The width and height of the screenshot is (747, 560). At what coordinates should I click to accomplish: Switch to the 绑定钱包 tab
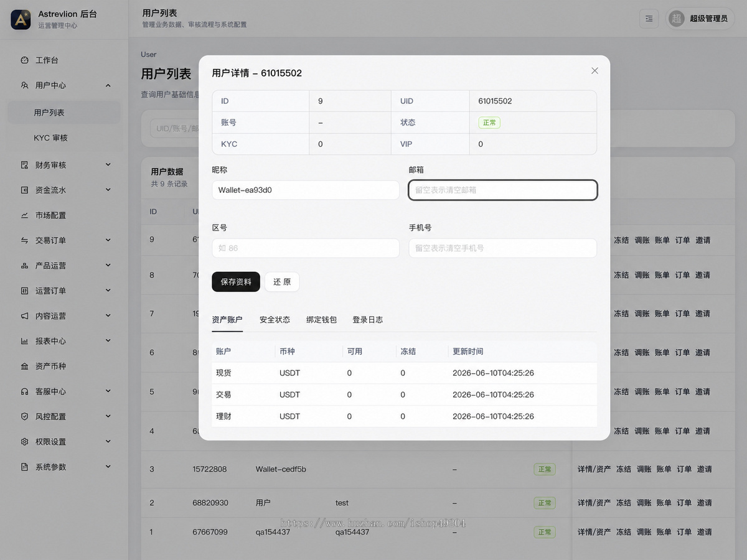(321, 320)
